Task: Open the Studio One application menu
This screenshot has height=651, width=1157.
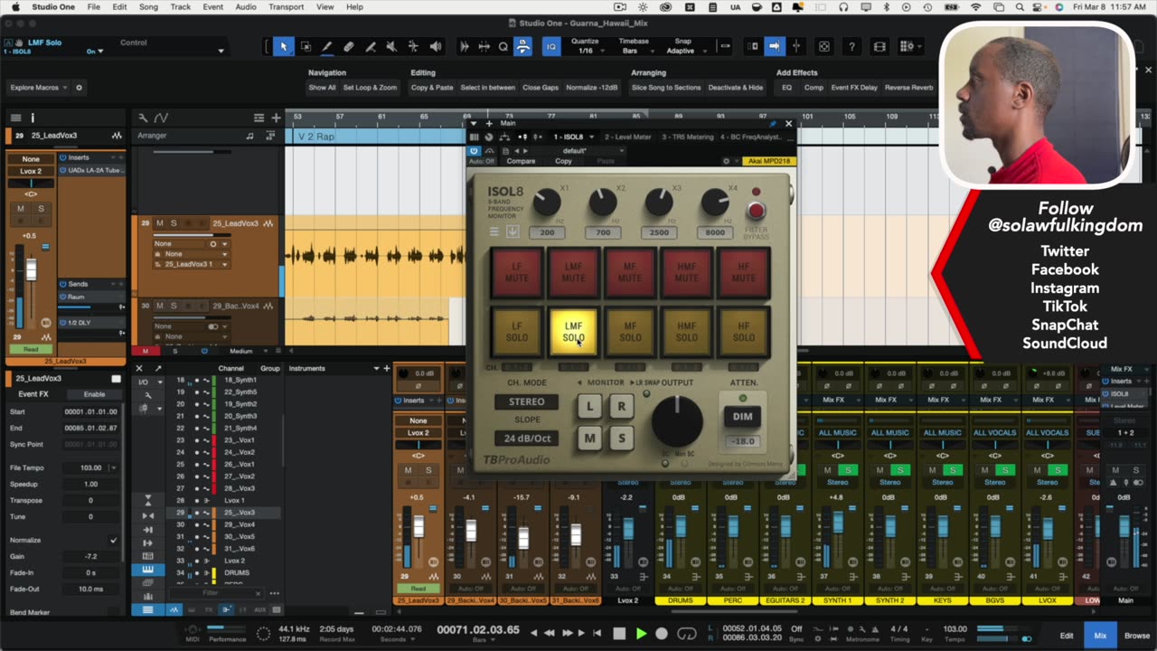Action: point(53,6)
